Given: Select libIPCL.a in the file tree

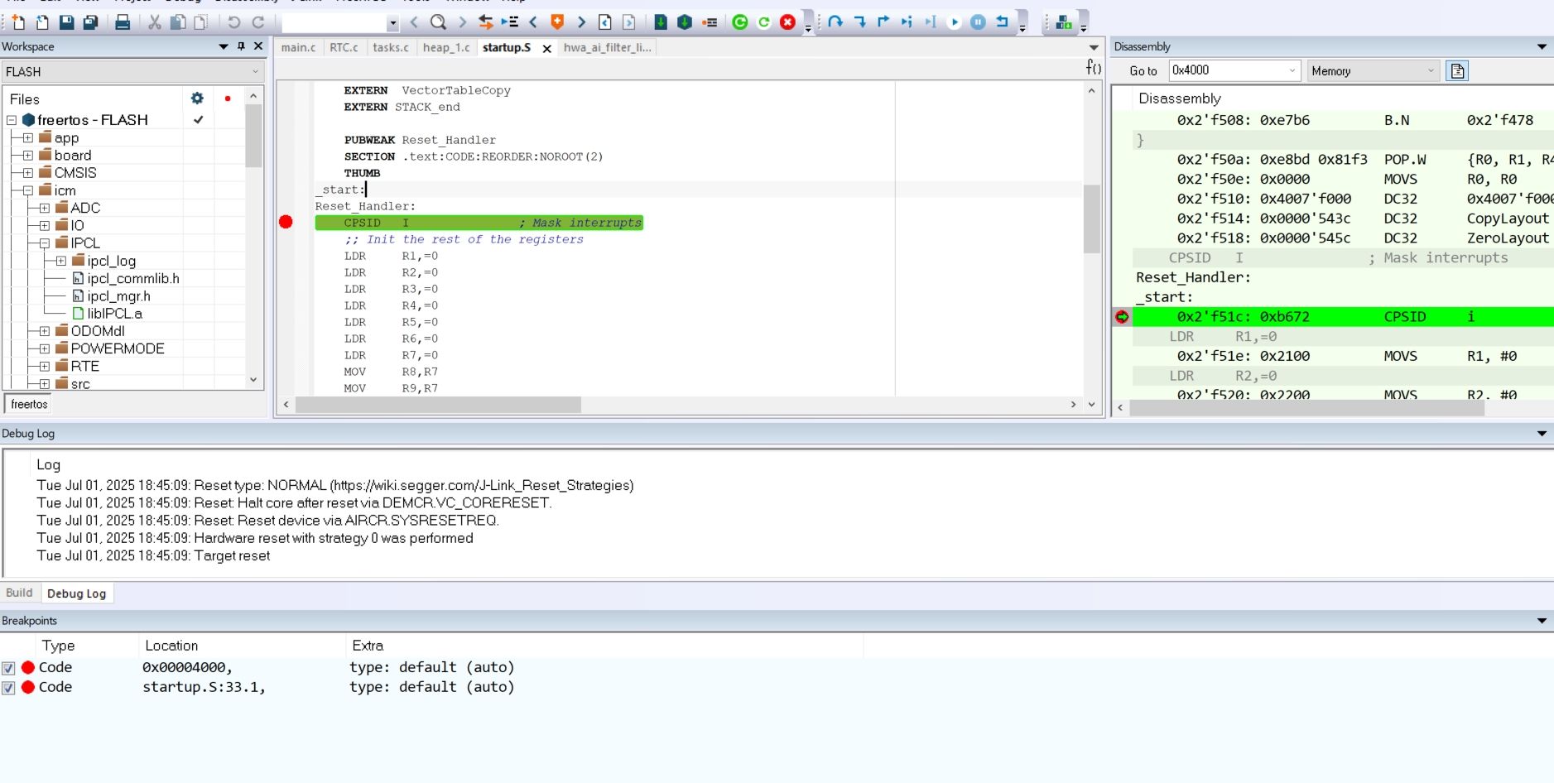Looking at the screenshot, I should coord(114,314).
